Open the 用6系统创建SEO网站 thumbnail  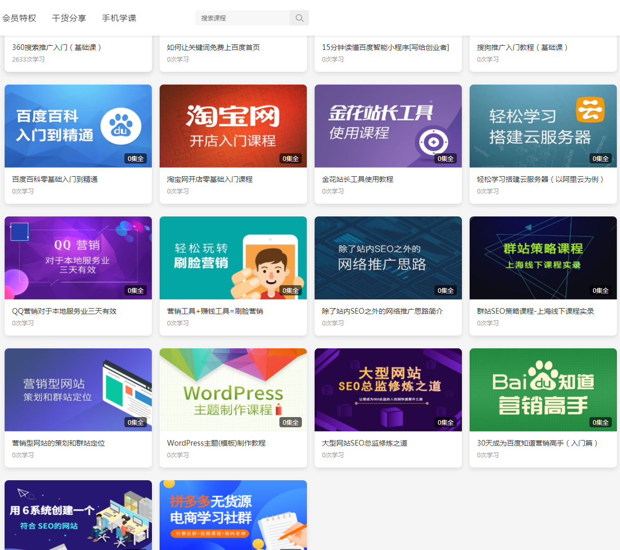point(78,515)
